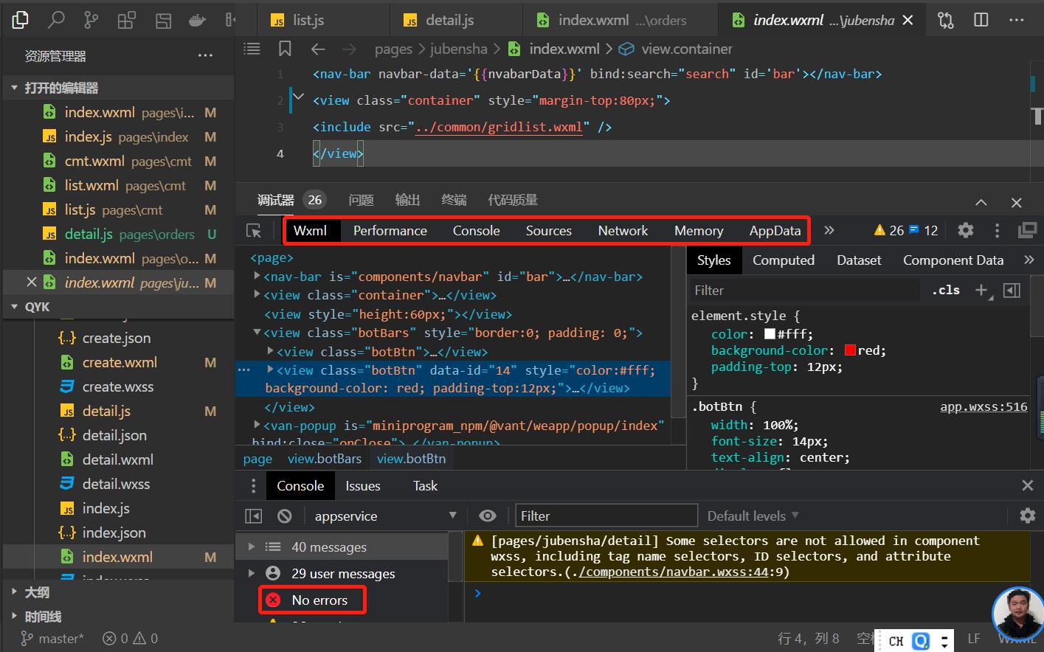Click the clear console icon
The width and height of the screenshot is (1044, 652).
pyautogui.click(x=285, y=516)
